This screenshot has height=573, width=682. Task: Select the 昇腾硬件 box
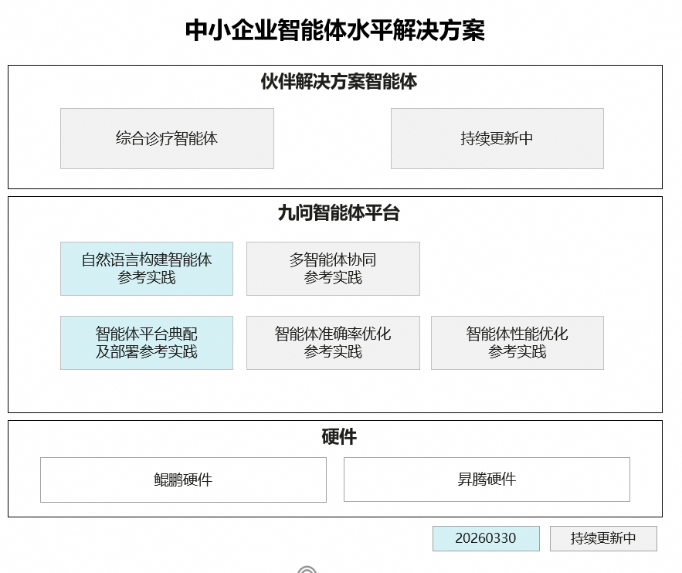[487, 480]
